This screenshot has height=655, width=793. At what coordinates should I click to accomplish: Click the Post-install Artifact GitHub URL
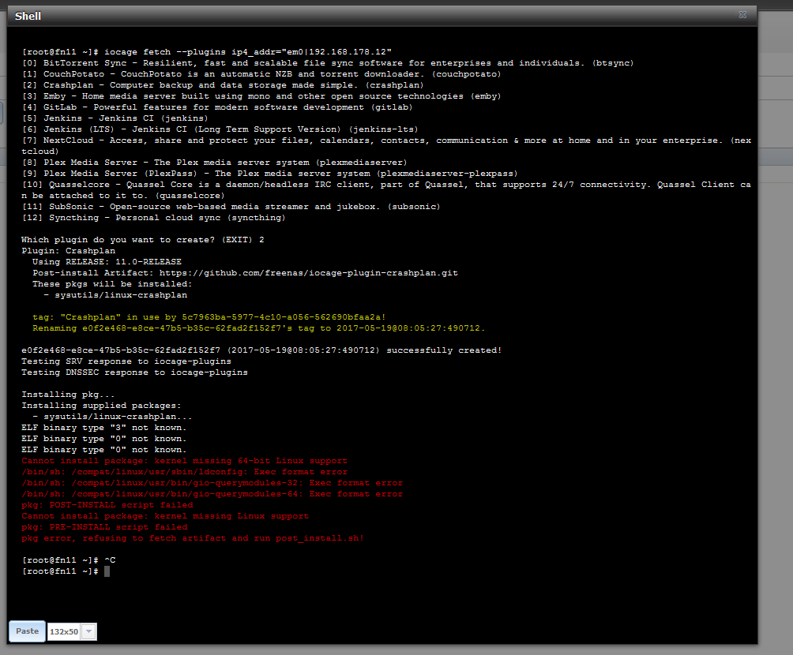coord(309,273)
